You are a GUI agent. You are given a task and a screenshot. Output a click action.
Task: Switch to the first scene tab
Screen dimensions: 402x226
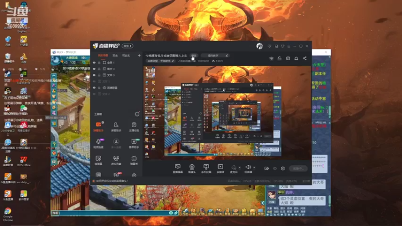point(103,55)
